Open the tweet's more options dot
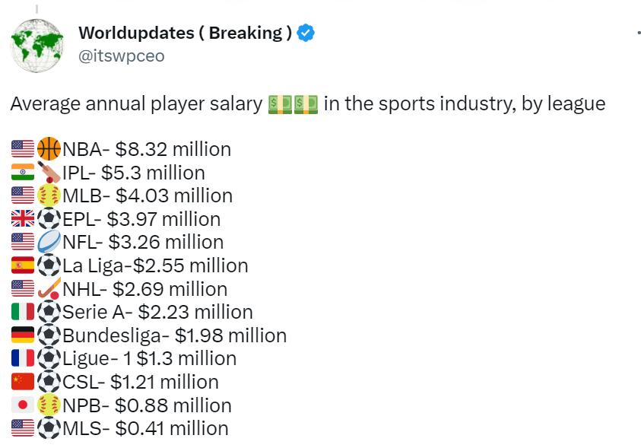Screen dimensions: 641x448 tap(637, 33)
